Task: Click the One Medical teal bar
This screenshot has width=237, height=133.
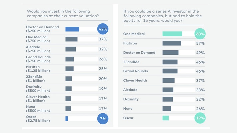Action: click(x=172, y=34)
